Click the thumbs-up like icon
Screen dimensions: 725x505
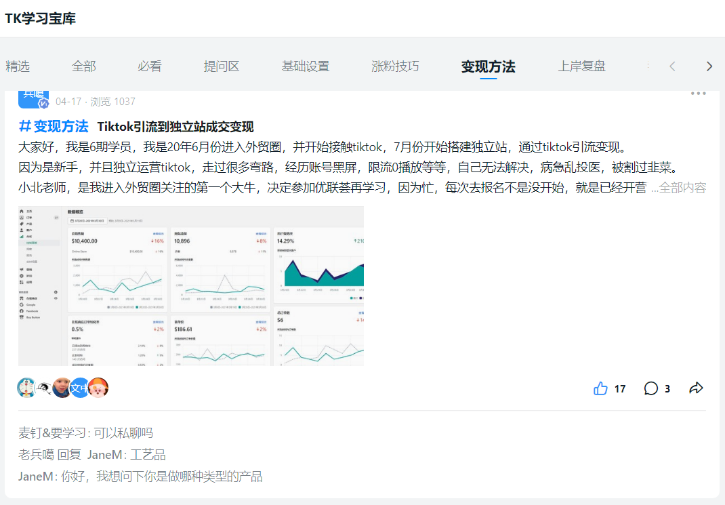point(600,388)
